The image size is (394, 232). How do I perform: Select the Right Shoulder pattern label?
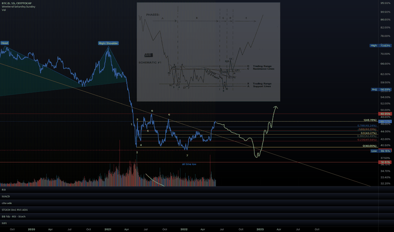[x=108, y=43]
